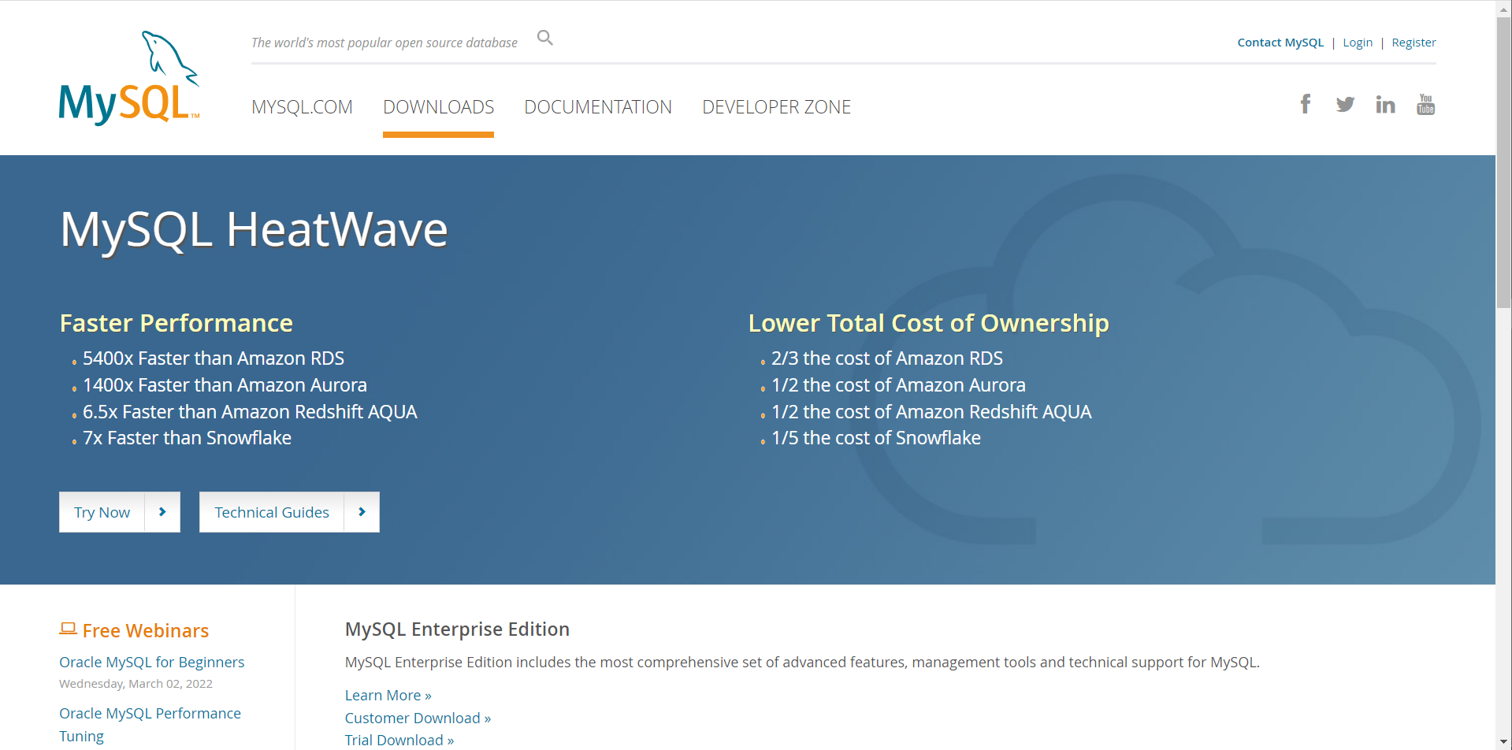The height and width of the screenshot is (750, 1512).
Task: Click the vertical scrollbar thumb
Action: pos(1504,162)
